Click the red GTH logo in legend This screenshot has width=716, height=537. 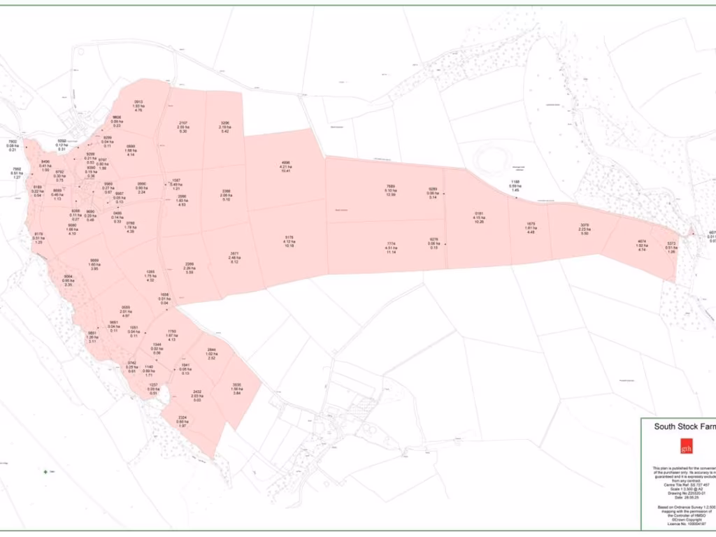pos(686,446)
